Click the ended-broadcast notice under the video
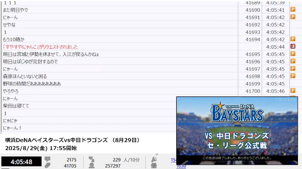This screenshot has width=302, height=169. click(237, 158)
